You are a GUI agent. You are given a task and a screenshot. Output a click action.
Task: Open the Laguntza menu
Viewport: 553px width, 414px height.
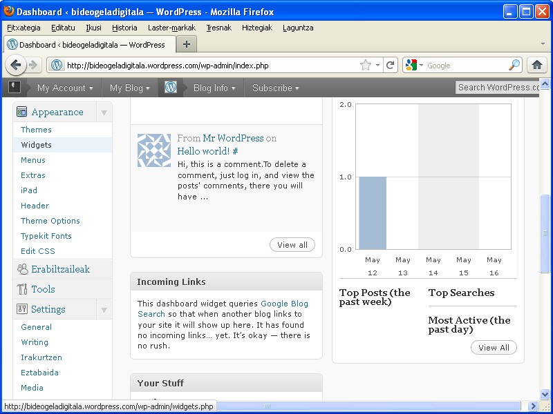click(x=298, y=28)
